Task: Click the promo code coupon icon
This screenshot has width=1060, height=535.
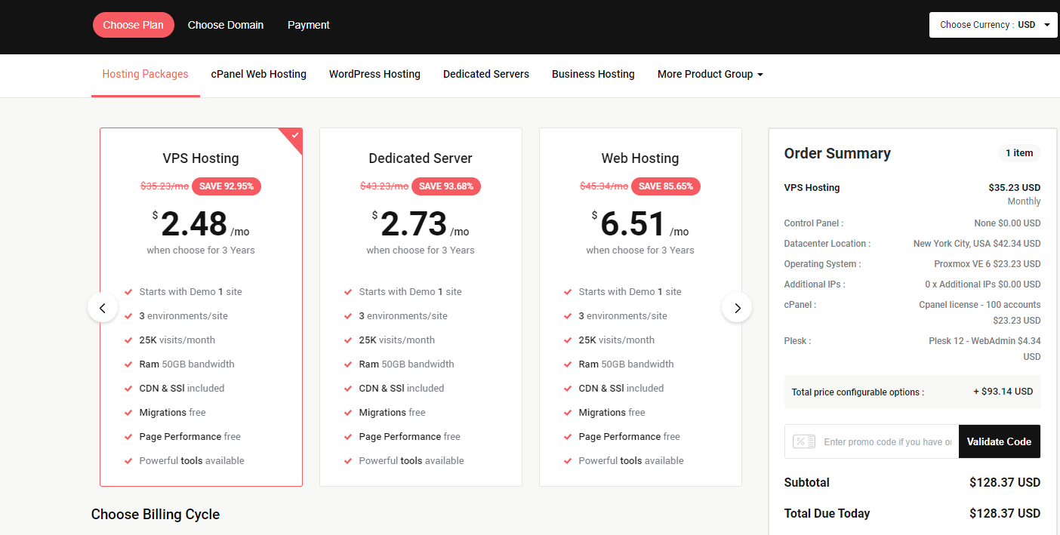Action: 803,441
